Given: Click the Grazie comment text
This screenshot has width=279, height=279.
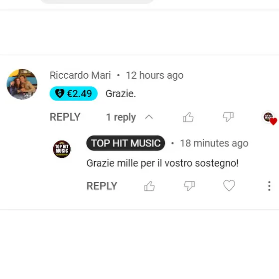Looking at the screenshot, I should point(121,94).
